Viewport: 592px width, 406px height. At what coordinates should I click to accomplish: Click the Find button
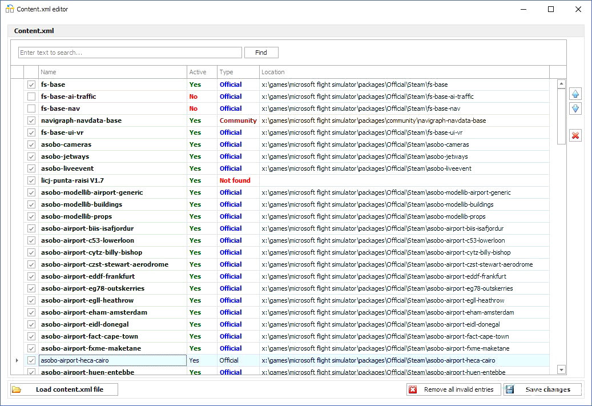[261, 53]
